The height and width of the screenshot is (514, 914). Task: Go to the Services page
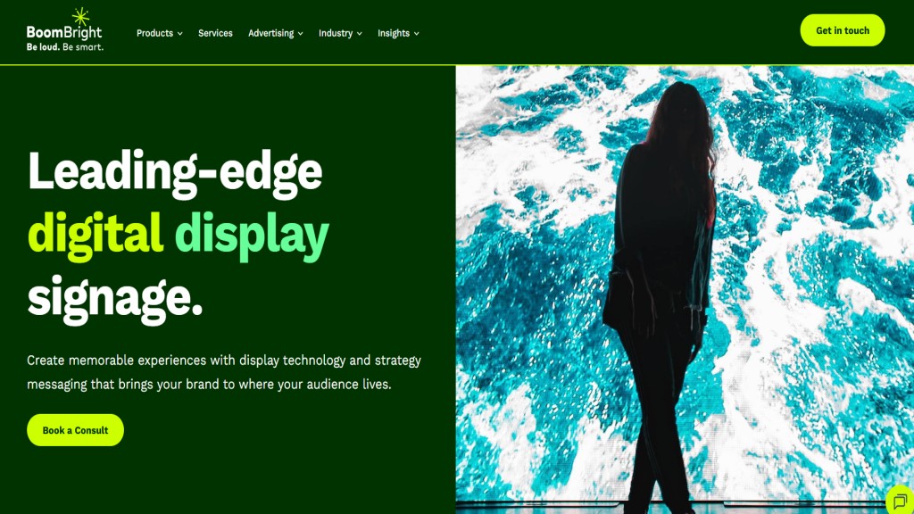[215, 33]
